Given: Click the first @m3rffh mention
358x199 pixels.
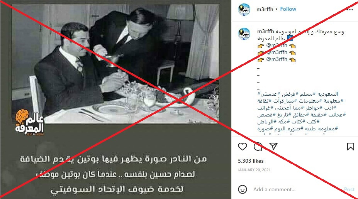Looking at the screenshot, I should click(277, 46).
